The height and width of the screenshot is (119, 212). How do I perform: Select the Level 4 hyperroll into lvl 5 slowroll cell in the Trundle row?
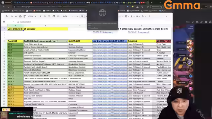pos(142,81)
